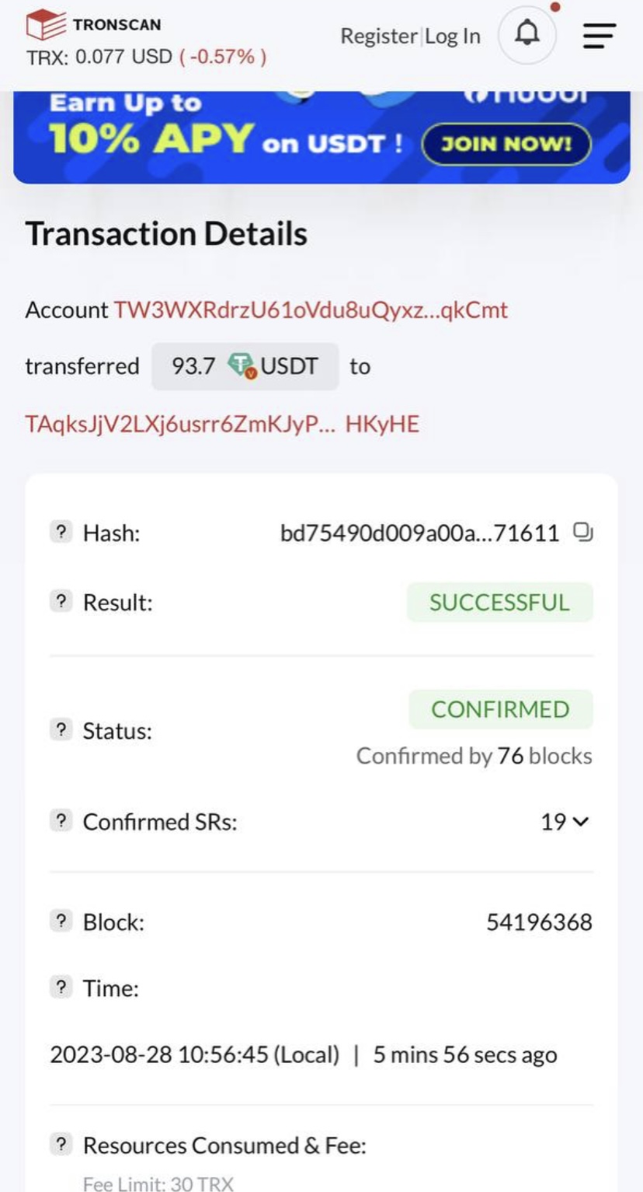
Task: Click the Result help question icon
Action: click(61, 601)
